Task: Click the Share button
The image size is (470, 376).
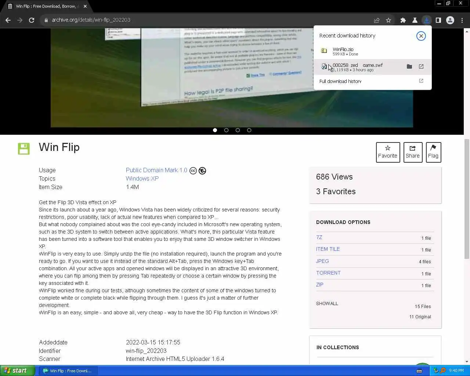Action: 413,152
